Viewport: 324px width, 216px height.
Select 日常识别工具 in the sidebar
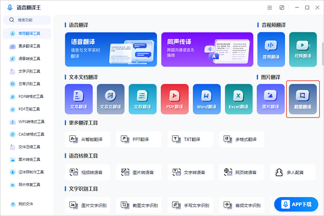point(27,84)
